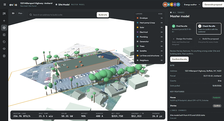Click the Net Cost $319,750 stat

point(117,115)
